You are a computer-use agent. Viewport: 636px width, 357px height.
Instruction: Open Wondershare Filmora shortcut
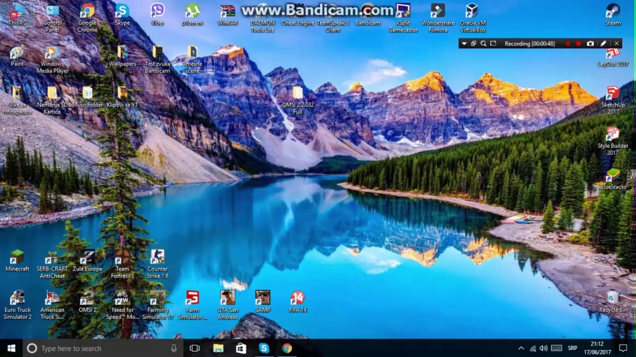click(x=438, y=19)
